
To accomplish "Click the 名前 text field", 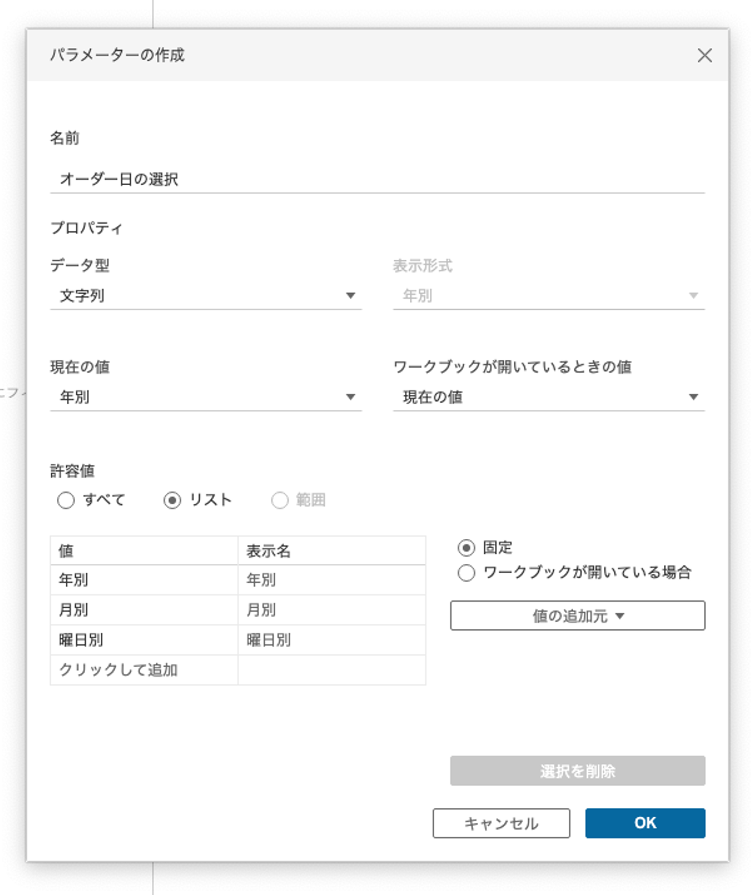I will 377,179.
